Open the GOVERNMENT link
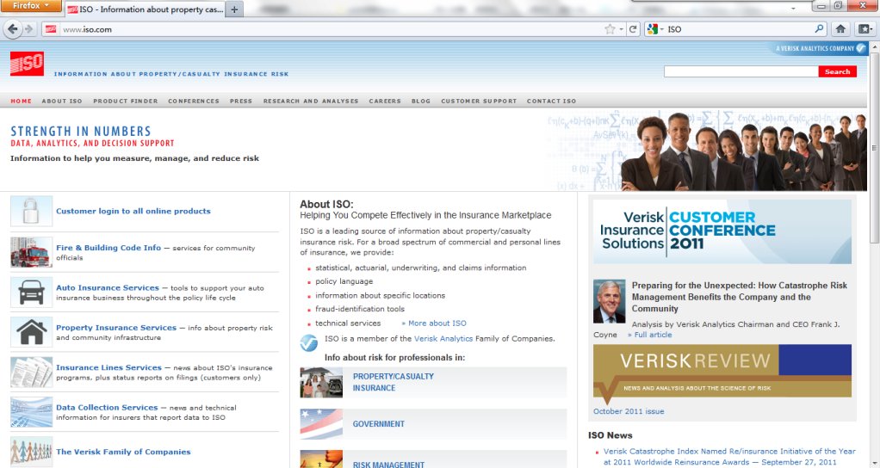880x468 pixels. 379,424
